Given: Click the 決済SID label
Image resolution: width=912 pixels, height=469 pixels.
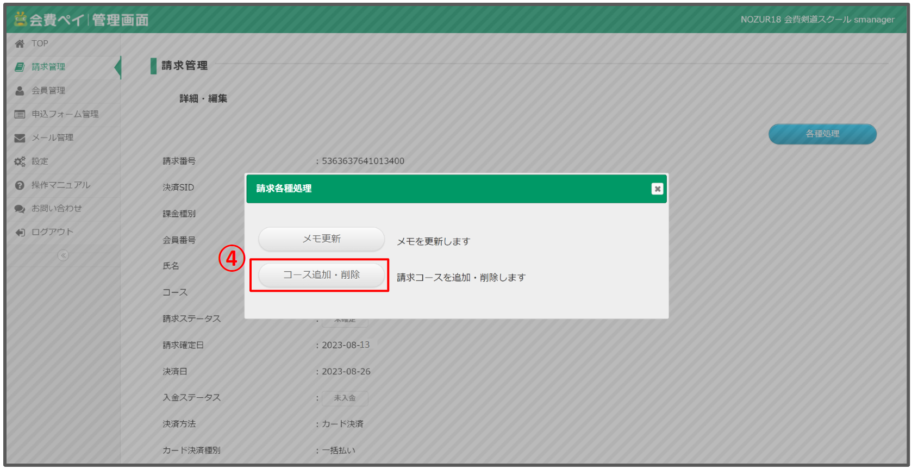Looking at the screenshot, I should click(x=178, y=187).
